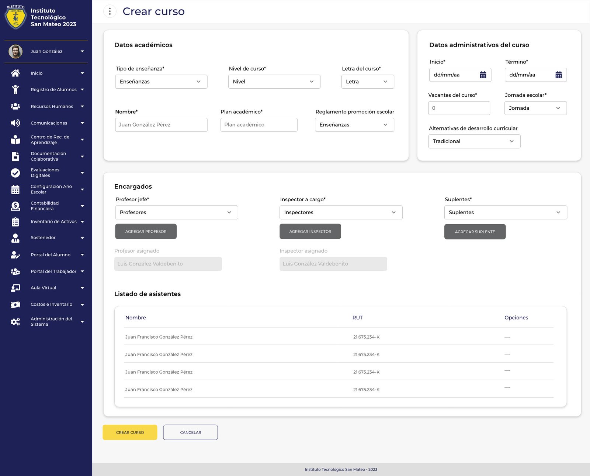Click the Cancelar button

(190, 432)
